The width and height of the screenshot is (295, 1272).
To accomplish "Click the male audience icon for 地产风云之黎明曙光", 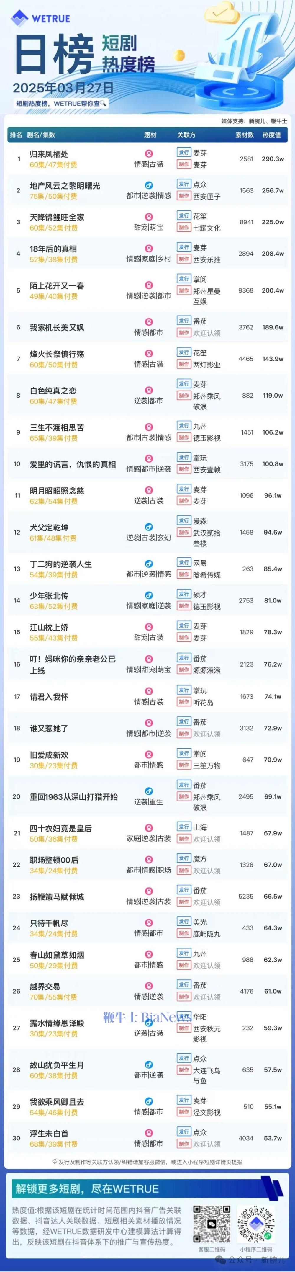I will click(148, 185).
